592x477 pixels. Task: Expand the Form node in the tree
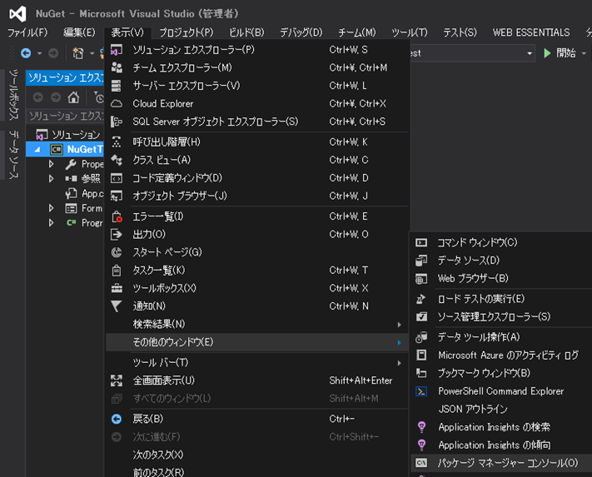click(x=52, y=208)
